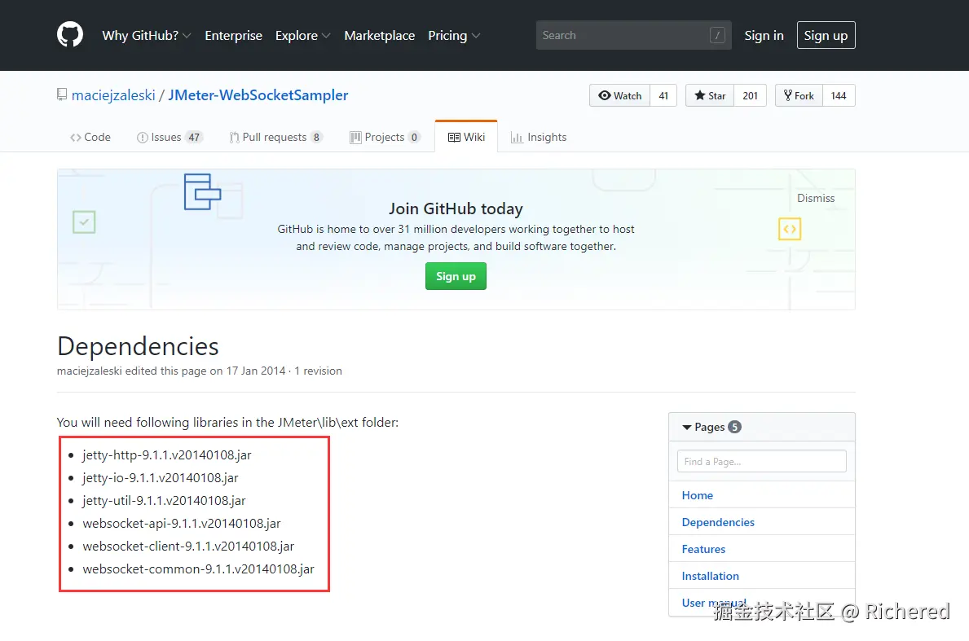
Task: Open the Home wiki page
Action: click(x=697, y=495)
